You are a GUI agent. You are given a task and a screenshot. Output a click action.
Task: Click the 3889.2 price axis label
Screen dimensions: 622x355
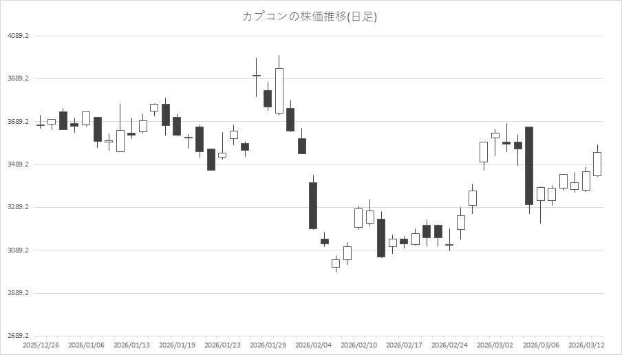pos(19,79)
